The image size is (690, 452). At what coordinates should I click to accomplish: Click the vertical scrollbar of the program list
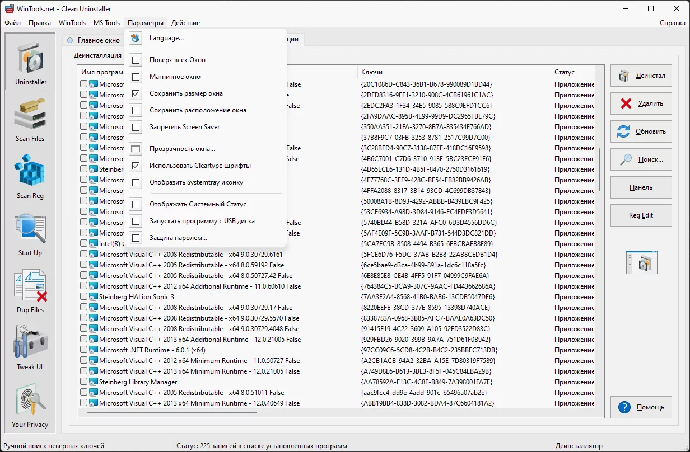[x=599, y=169]
